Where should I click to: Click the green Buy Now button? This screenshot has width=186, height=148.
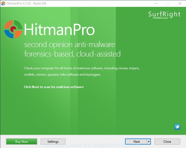(22, 142)
